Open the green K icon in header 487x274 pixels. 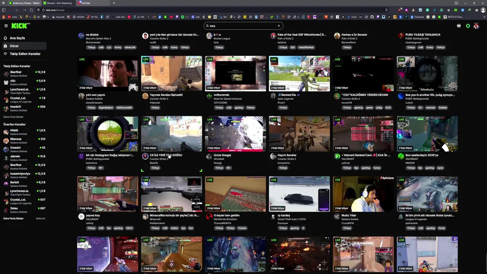[468, 26]
